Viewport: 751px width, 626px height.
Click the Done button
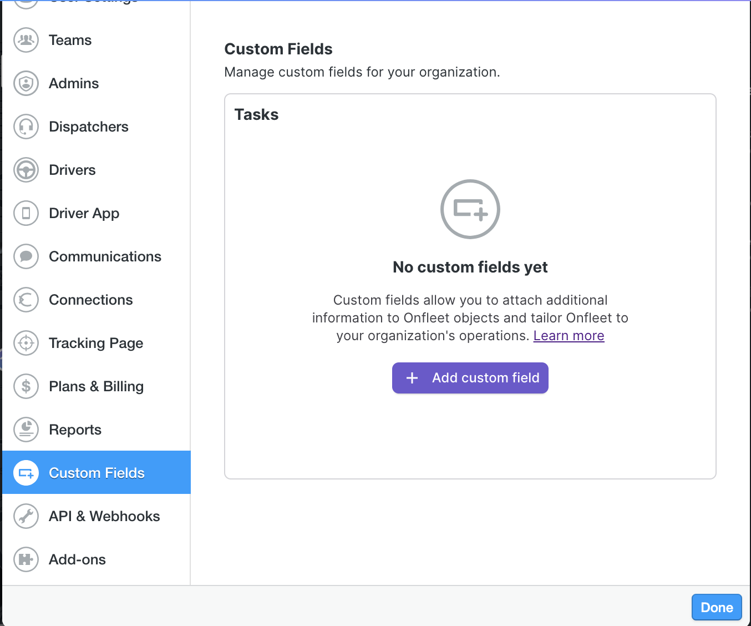pyautogui.click(x=717, y=607)
